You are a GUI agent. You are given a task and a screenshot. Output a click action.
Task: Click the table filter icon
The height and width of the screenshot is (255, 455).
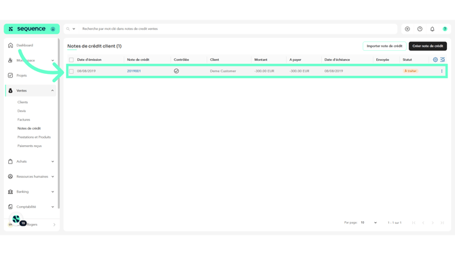443,60
